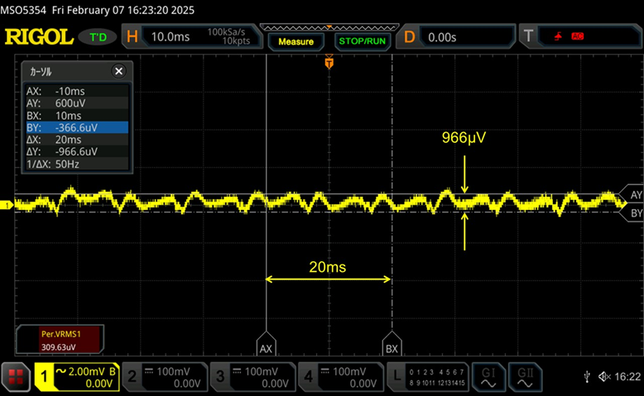Viewport: 644px width, 396px height.
Task: Click the USB connection status icon
Action: [x=586, y=377]
